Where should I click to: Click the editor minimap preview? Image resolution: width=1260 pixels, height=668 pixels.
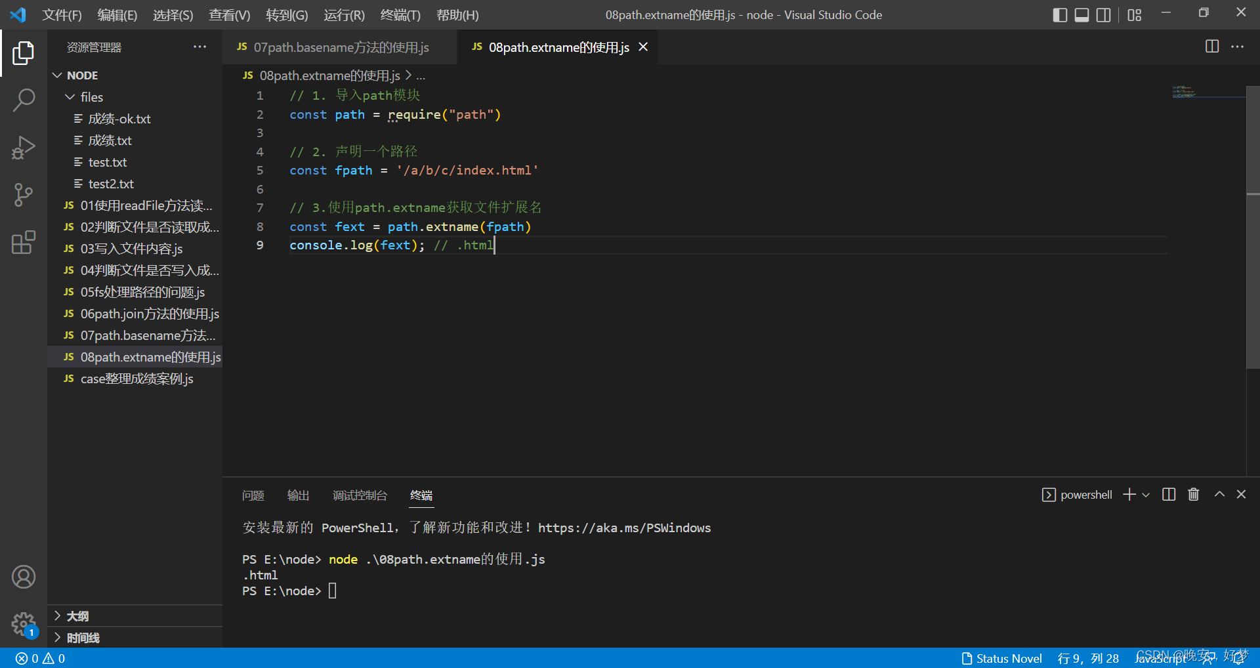tap(1207, 92)
